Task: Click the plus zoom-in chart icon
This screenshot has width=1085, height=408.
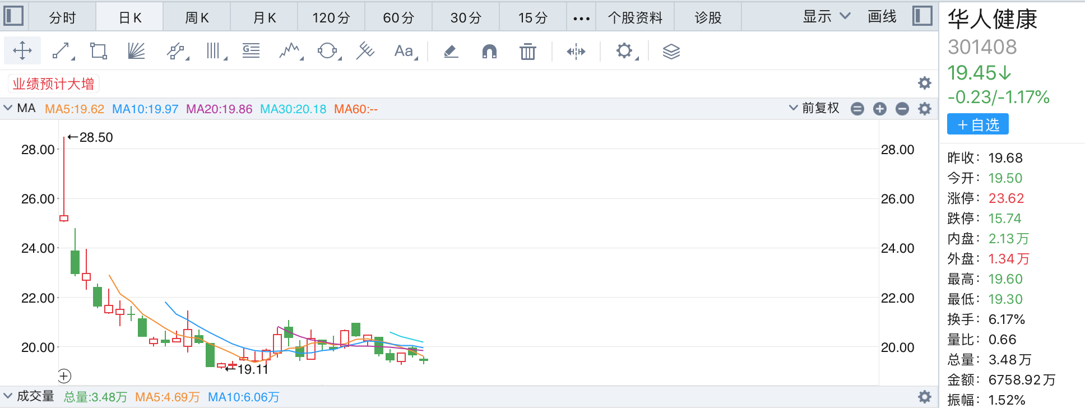Action: 880,109
